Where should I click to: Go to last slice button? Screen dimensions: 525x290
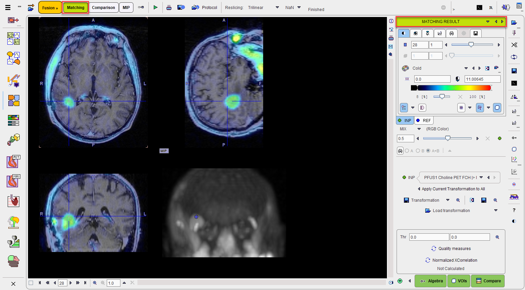[85, 283]
